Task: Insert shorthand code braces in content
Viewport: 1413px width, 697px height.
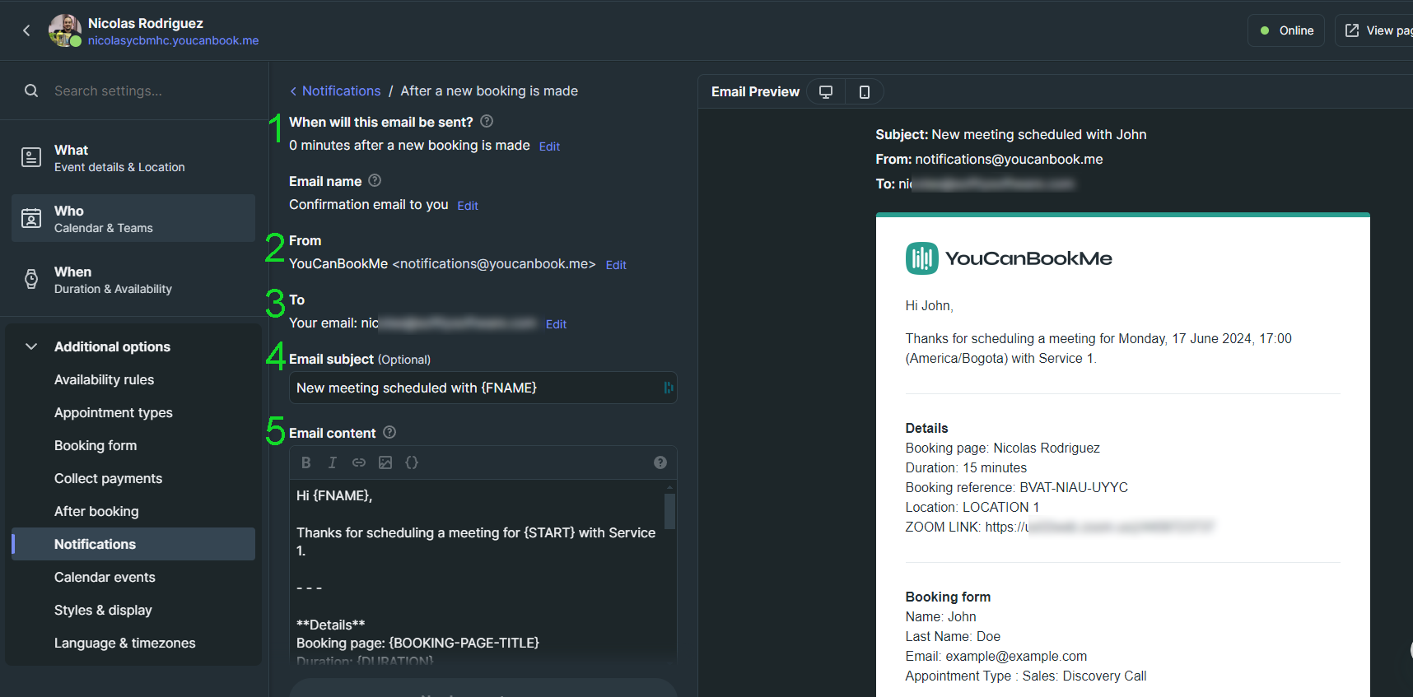Action: point(412,462)
